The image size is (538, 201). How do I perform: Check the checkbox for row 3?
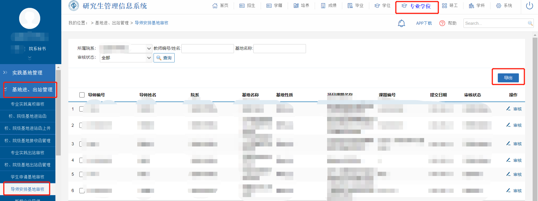pyautogui.click(x=82, y=144)
